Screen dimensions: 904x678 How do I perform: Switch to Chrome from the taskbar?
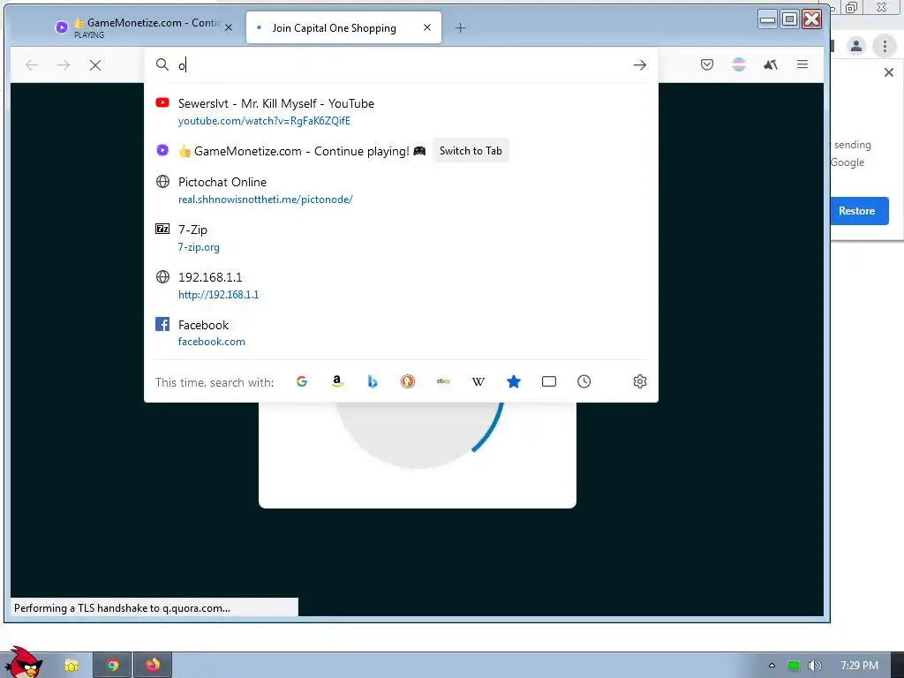point(112,666)
